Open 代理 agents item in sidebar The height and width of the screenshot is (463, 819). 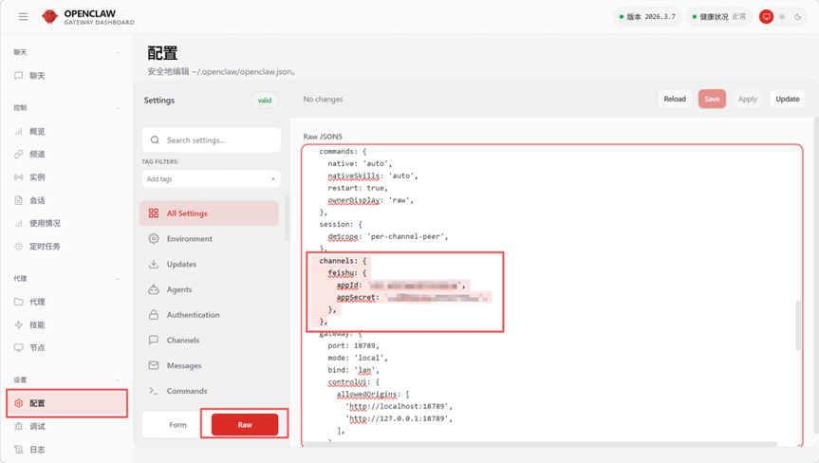[x=66, y=302]
